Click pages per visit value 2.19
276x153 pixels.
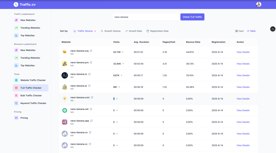pyautogui.click(x=165, y=52)
